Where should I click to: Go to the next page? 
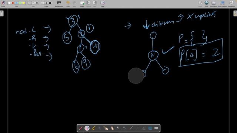point(95,4)
